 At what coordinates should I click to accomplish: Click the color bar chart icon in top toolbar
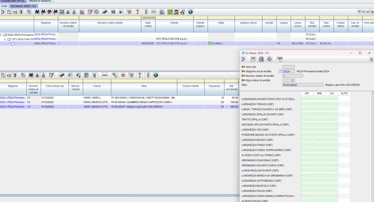click(x=82, y=12)
